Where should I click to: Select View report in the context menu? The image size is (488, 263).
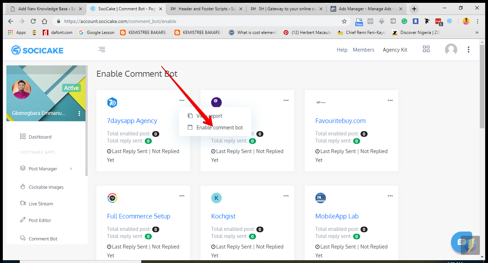click(215, 116)
